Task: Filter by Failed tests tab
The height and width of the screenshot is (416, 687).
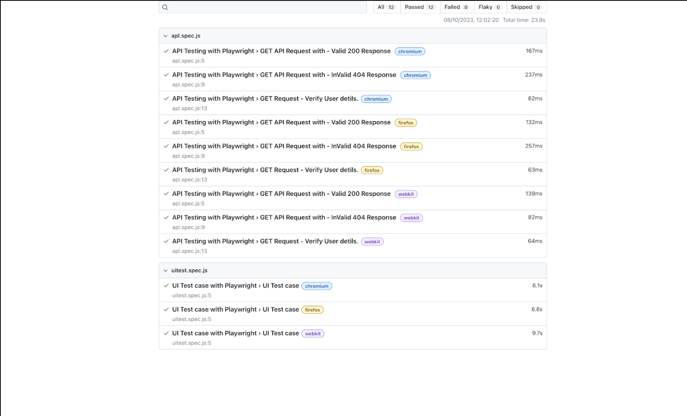Action: [456, 7]
